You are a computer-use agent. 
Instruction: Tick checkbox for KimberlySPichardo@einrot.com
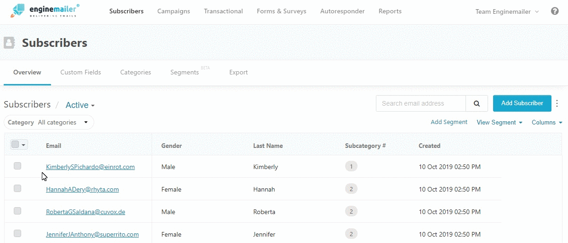(x=17, y=166)
